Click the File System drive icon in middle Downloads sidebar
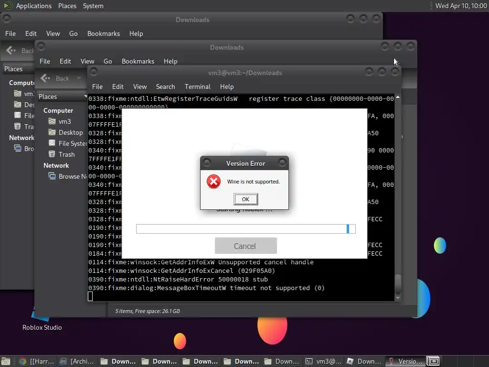489x367 pixels. (x=52, y=143)
